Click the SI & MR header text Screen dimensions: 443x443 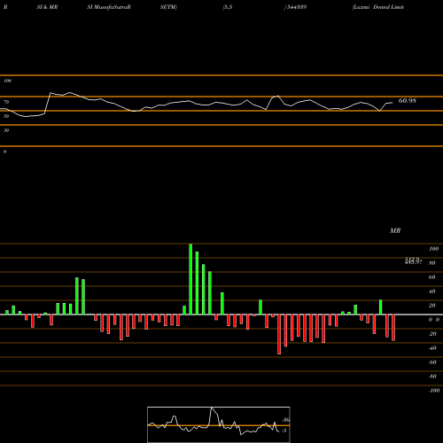tap(47, 7)
